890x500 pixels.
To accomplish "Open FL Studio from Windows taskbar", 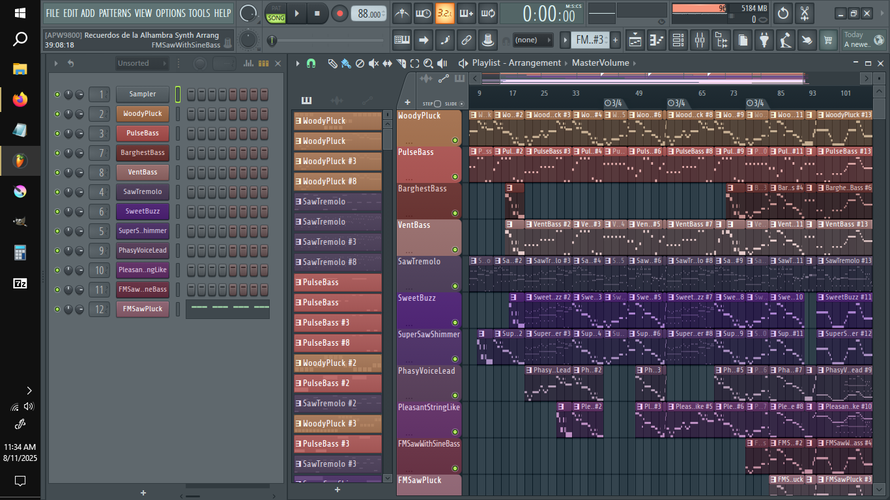I will click(x=20, y=160).
